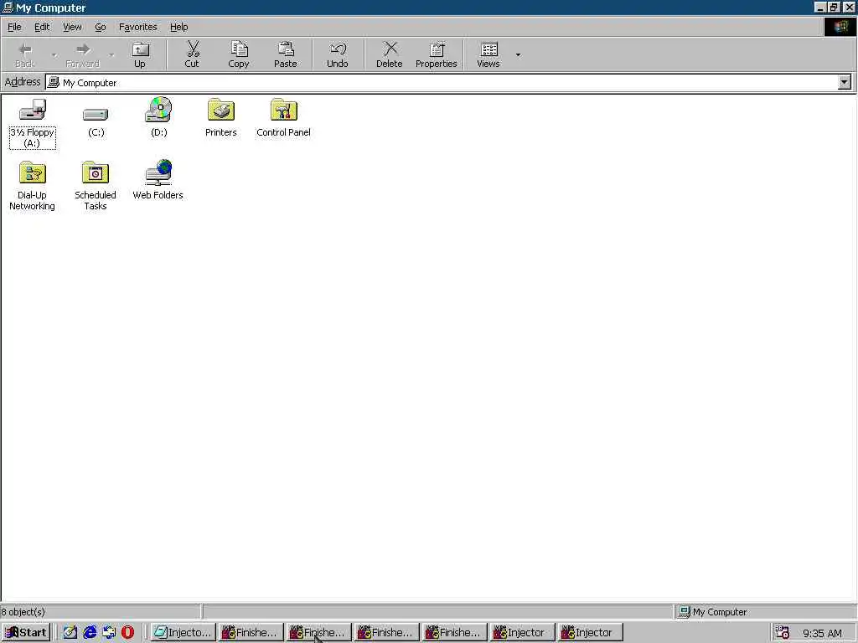858x643 pixels.
Task: Click the Views toolbar button
Action: pyautogui.click(x=488, y=54)
